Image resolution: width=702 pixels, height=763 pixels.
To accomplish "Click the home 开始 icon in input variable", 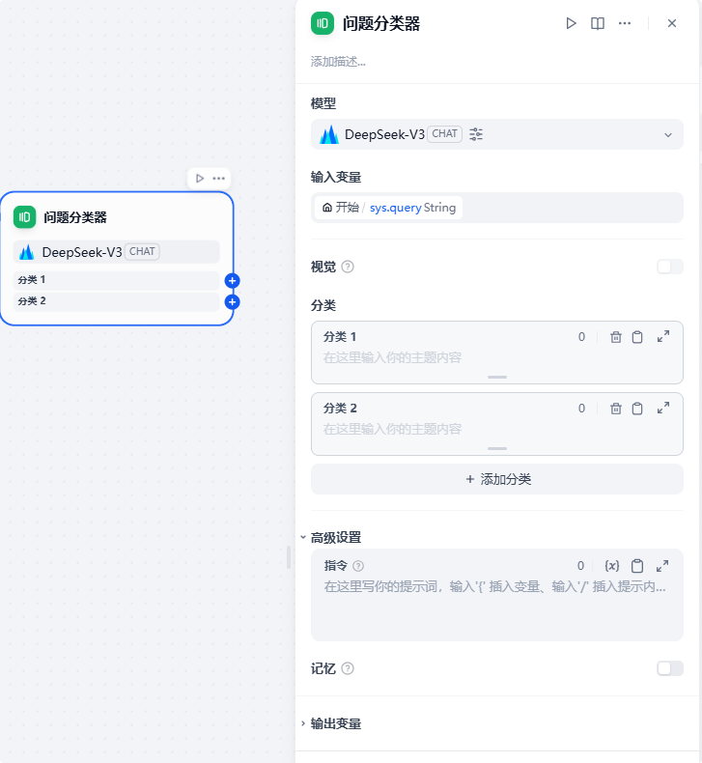I will [x=327, y=208].
